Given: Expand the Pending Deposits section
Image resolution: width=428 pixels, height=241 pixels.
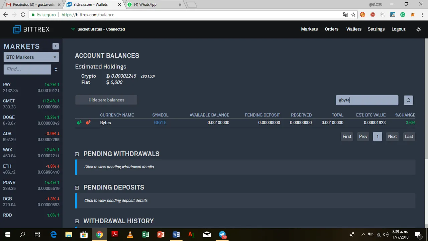Looking at the screenshot, I should click(x=77, y=187).
